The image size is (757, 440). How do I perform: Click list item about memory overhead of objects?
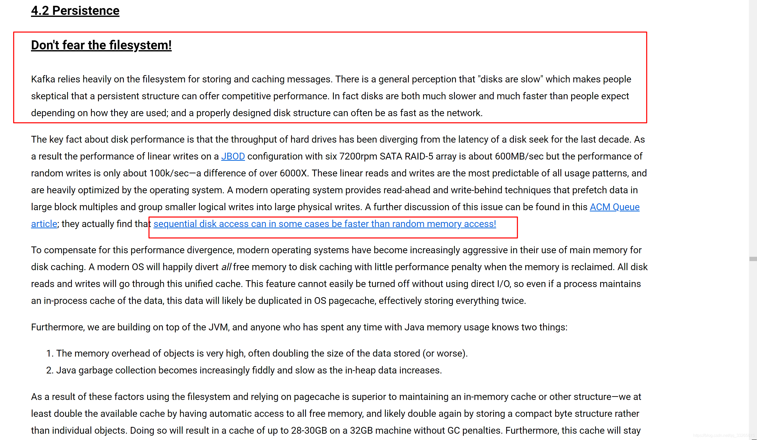[x=261, y=354]
